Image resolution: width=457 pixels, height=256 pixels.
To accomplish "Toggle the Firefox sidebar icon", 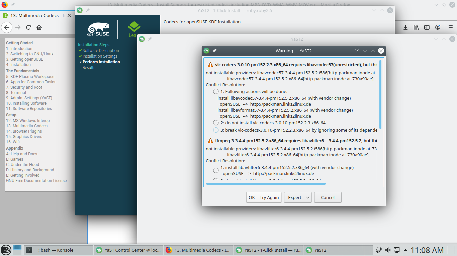I will point(427,27).
